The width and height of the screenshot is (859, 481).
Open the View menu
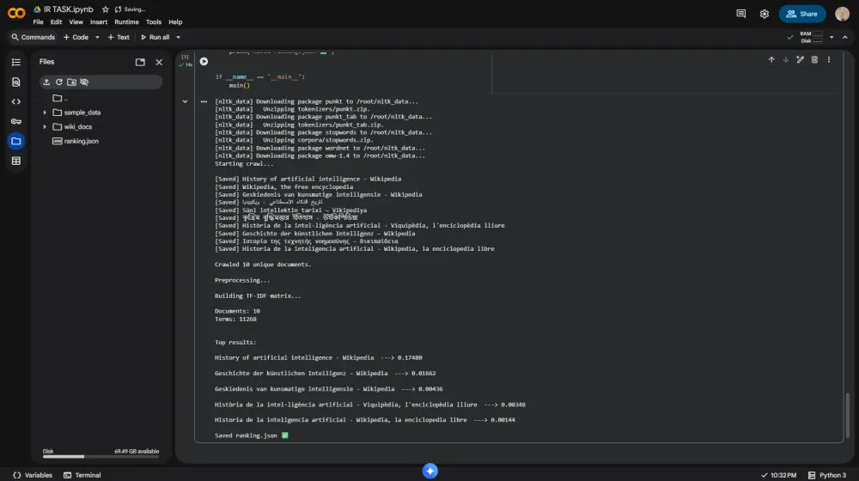point(76,22)
